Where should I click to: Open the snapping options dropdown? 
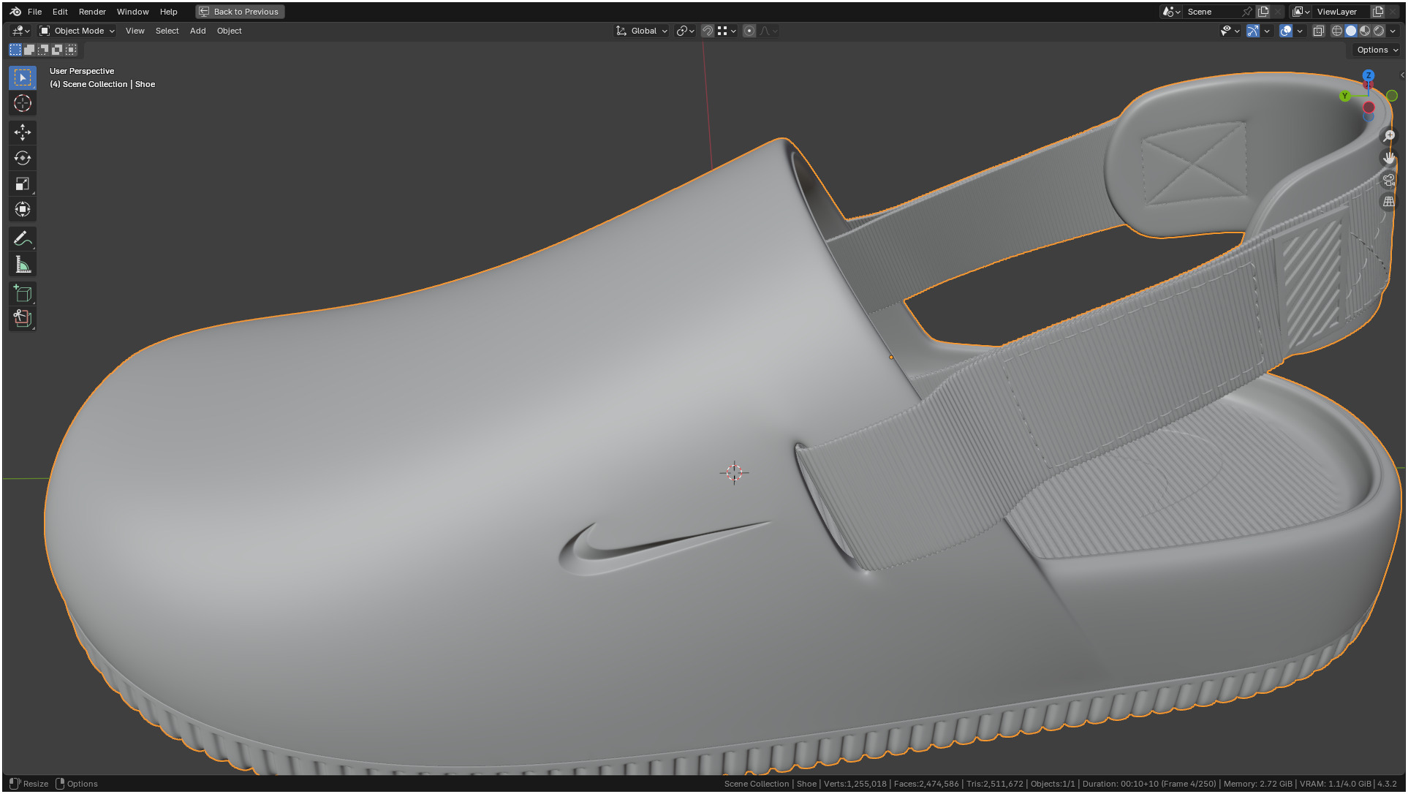tap(727, 31)
